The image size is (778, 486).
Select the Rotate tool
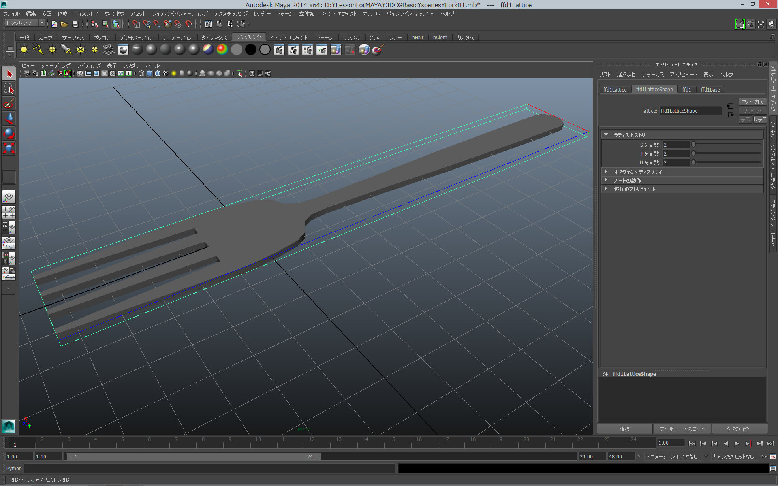point(9,133)
